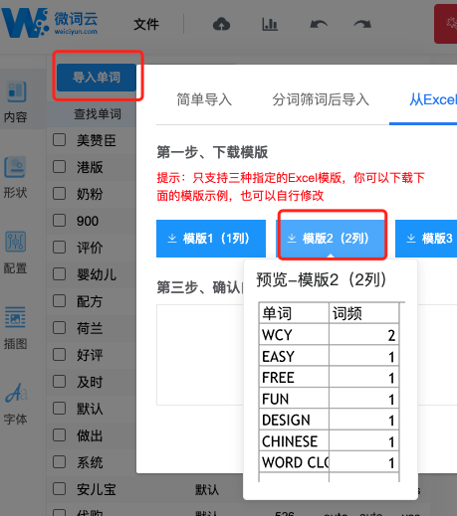Image resolution: width=457 pixels, height=516 pixels.
Task: Open the 内容 content sidebar panel
Action: click(16, 101)
